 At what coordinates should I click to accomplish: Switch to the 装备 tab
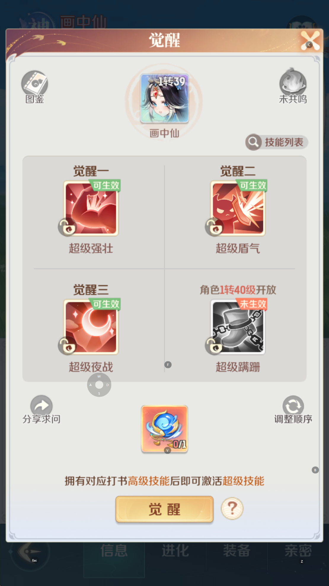(237, 551)
